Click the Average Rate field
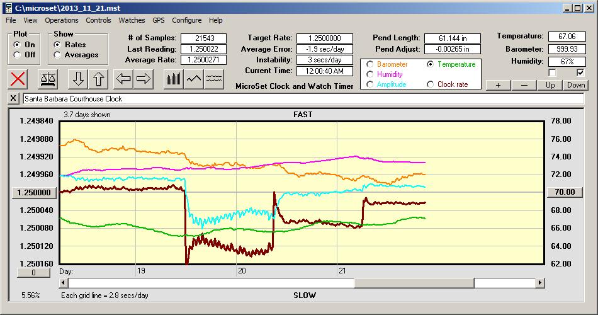 [204, 60]
